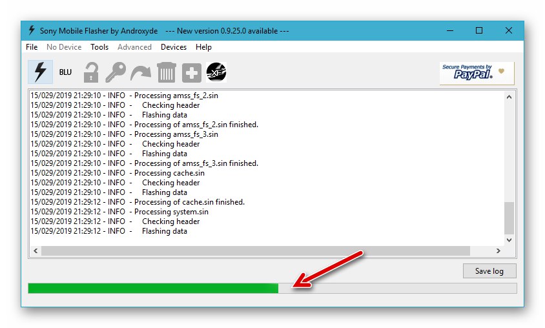Open the File menu

[x=32, y=47]
